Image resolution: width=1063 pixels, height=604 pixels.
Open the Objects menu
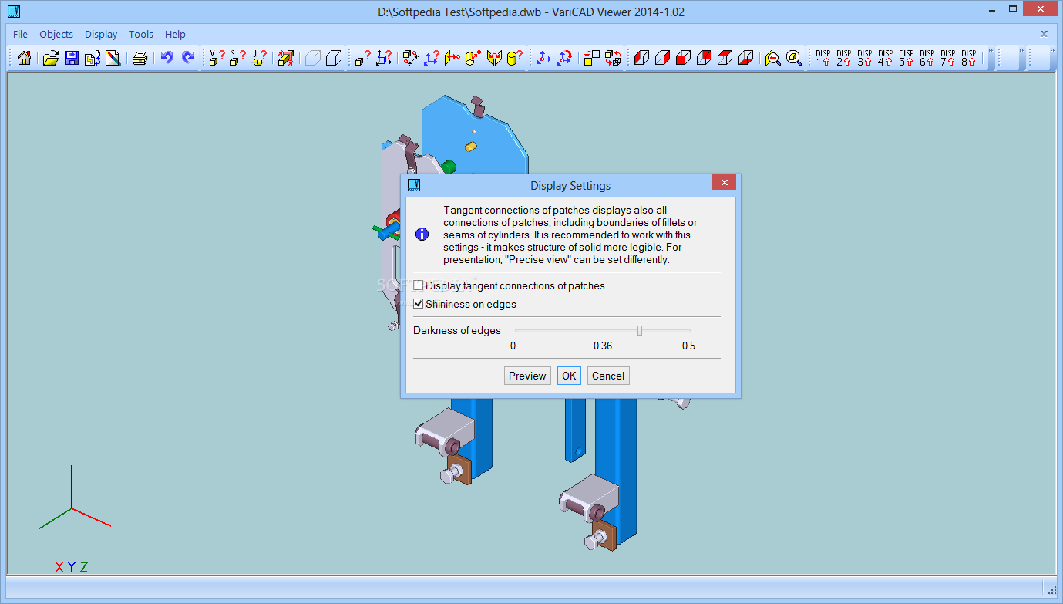click(x=56, y=34)
